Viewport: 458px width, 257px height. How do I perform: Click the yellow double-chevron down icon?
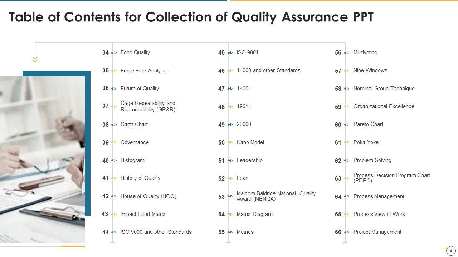(35, 60)
